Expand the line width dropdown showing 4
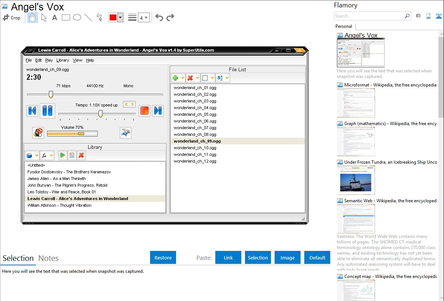Image resolution: width=444 pixels, height=301 pixels. pos(143,17)
